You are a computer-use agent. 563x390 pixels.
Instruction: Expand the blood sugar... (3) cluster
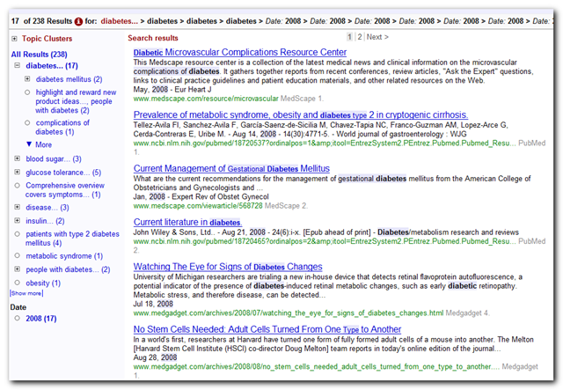click(17, 158)
